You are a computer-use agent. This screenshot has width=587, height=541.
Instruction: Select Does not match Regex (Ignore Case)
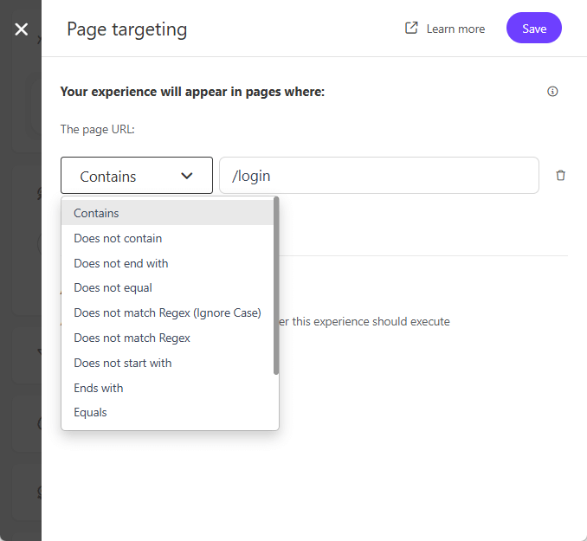pos(167,312)
